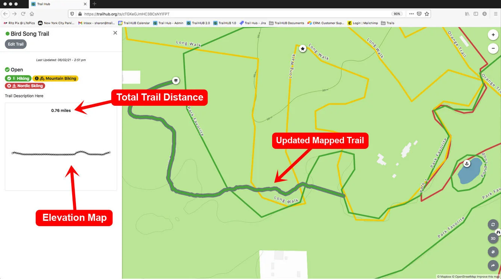Viewport: 501px width, 279px height.
Task: Click the Open status indicator
Action: tap(14, 70)
